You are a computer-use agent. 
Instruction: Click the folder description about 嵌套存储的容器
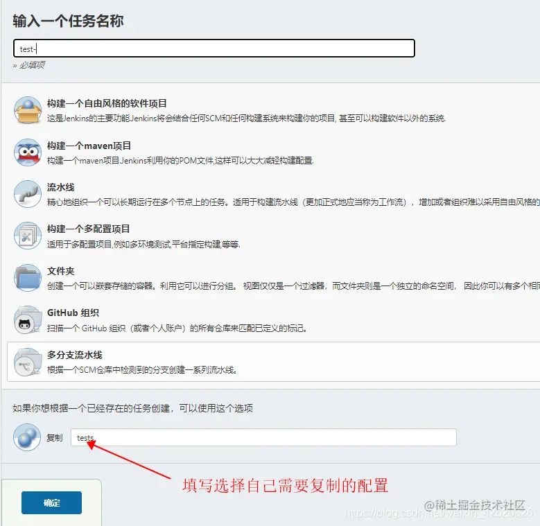click(293, 286)
